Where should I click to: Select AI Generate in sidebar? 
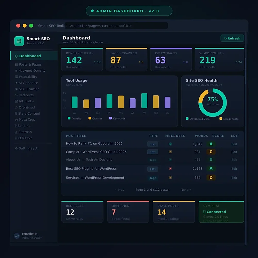point(27,83)
